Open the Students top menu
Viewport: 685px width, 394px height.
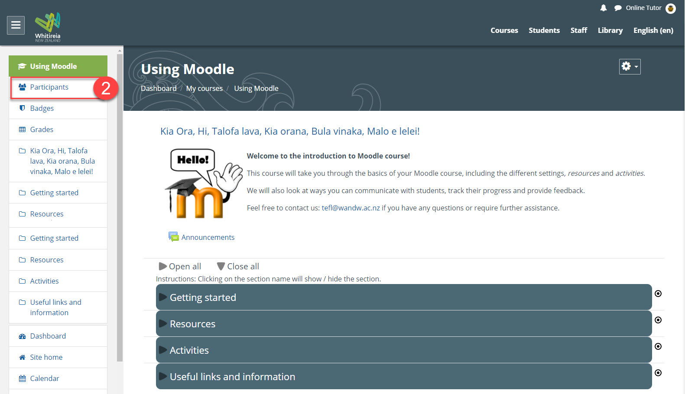coord(544,30)
